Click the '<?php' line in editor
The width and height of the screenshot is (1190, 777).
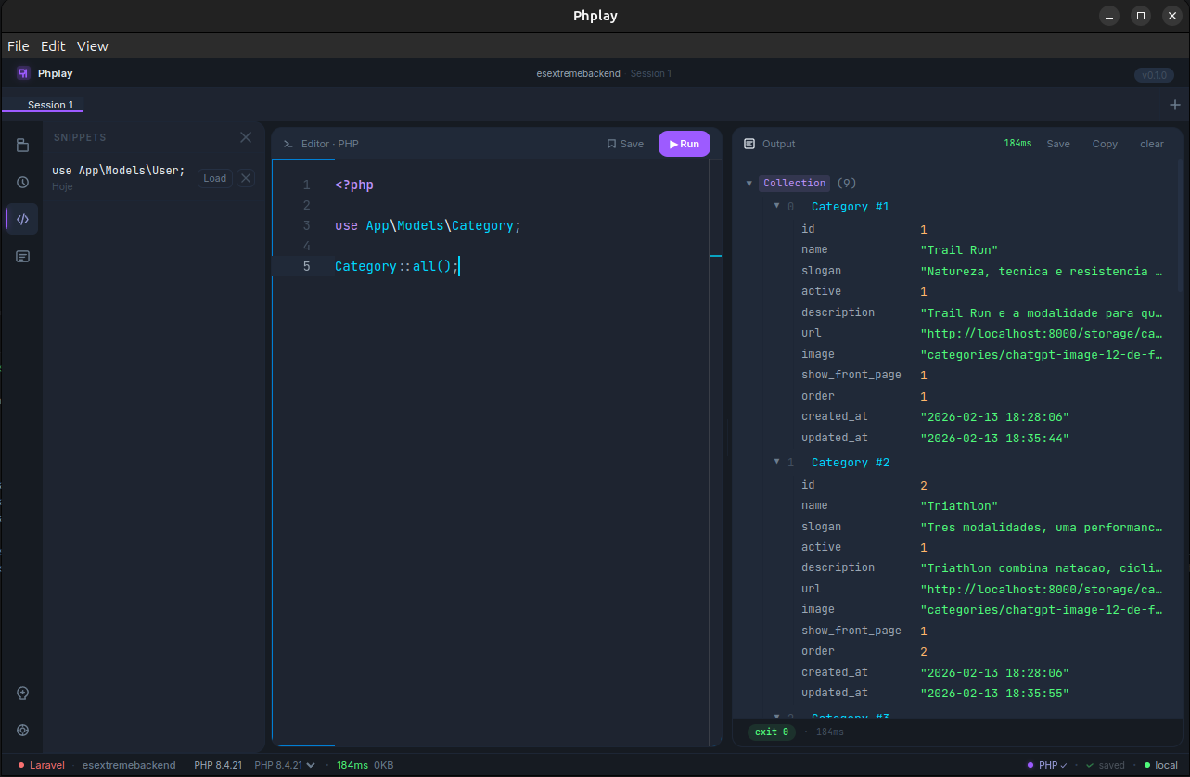pos(354,185)
